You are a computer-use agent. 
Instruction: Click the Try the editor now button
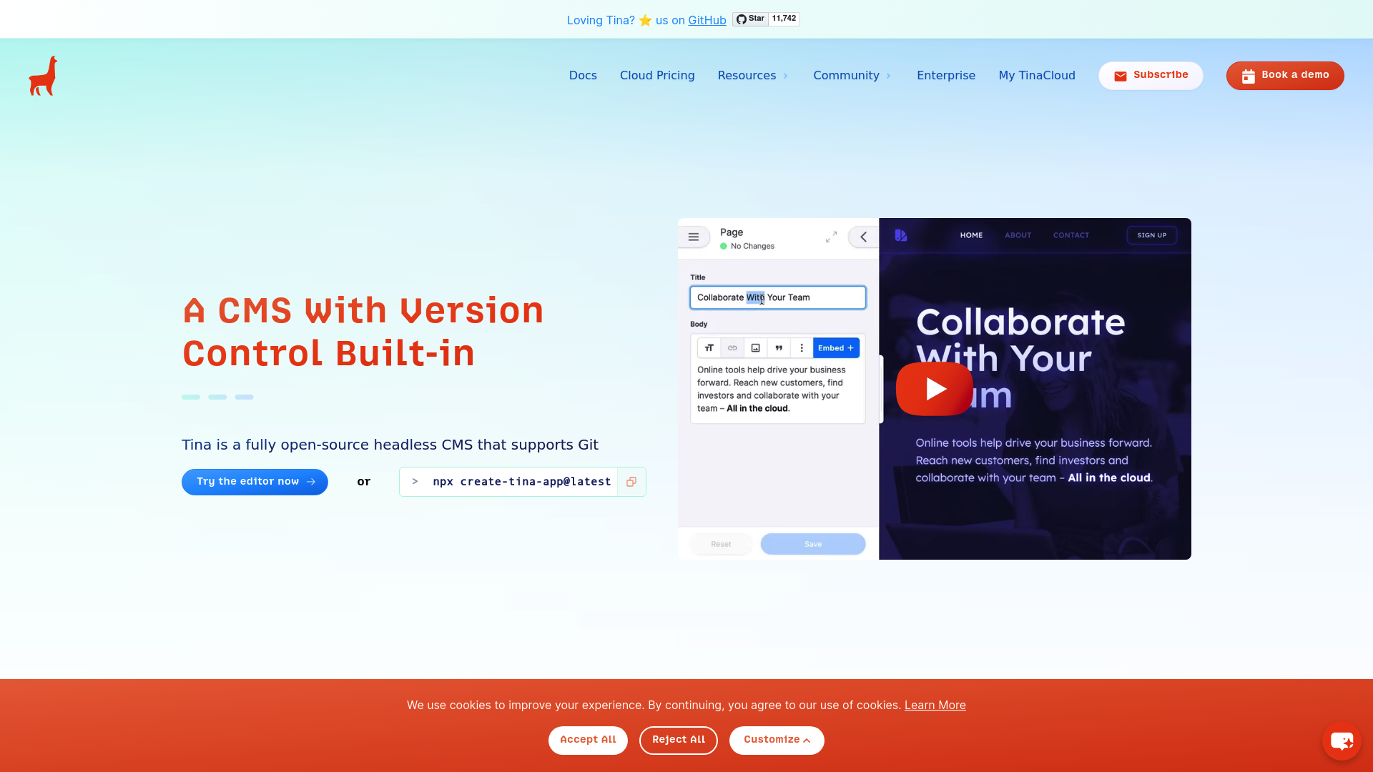(255, 482)
